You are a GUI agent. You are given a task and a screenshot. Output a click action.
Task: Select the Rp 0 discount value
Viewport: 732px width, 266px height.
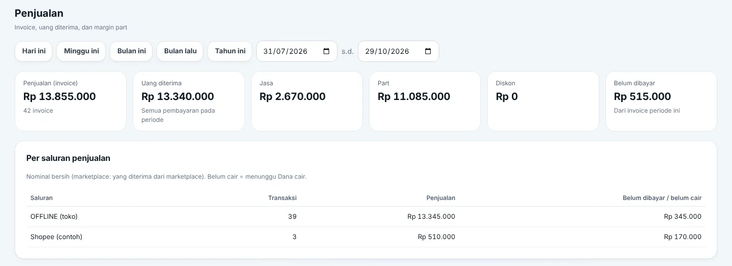[x=507, y=96]
